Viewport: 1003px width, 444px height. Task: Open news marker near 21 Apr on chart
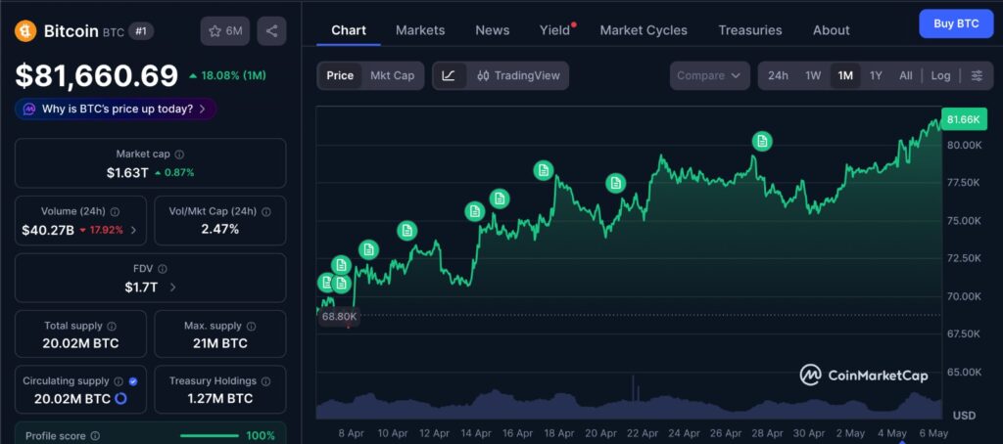615,183
